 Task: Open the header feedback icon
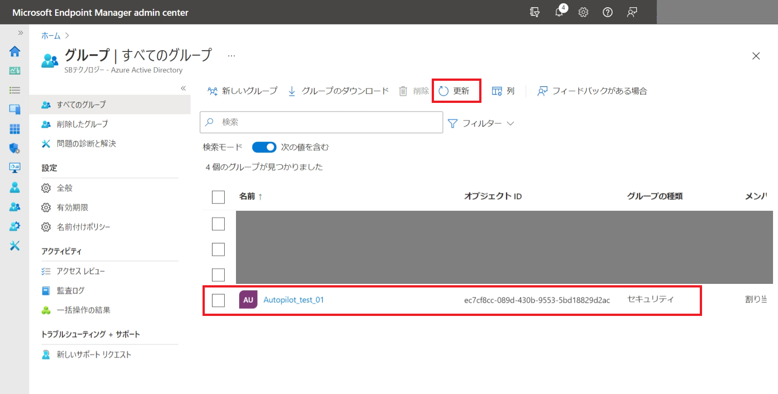coord(632,12)
